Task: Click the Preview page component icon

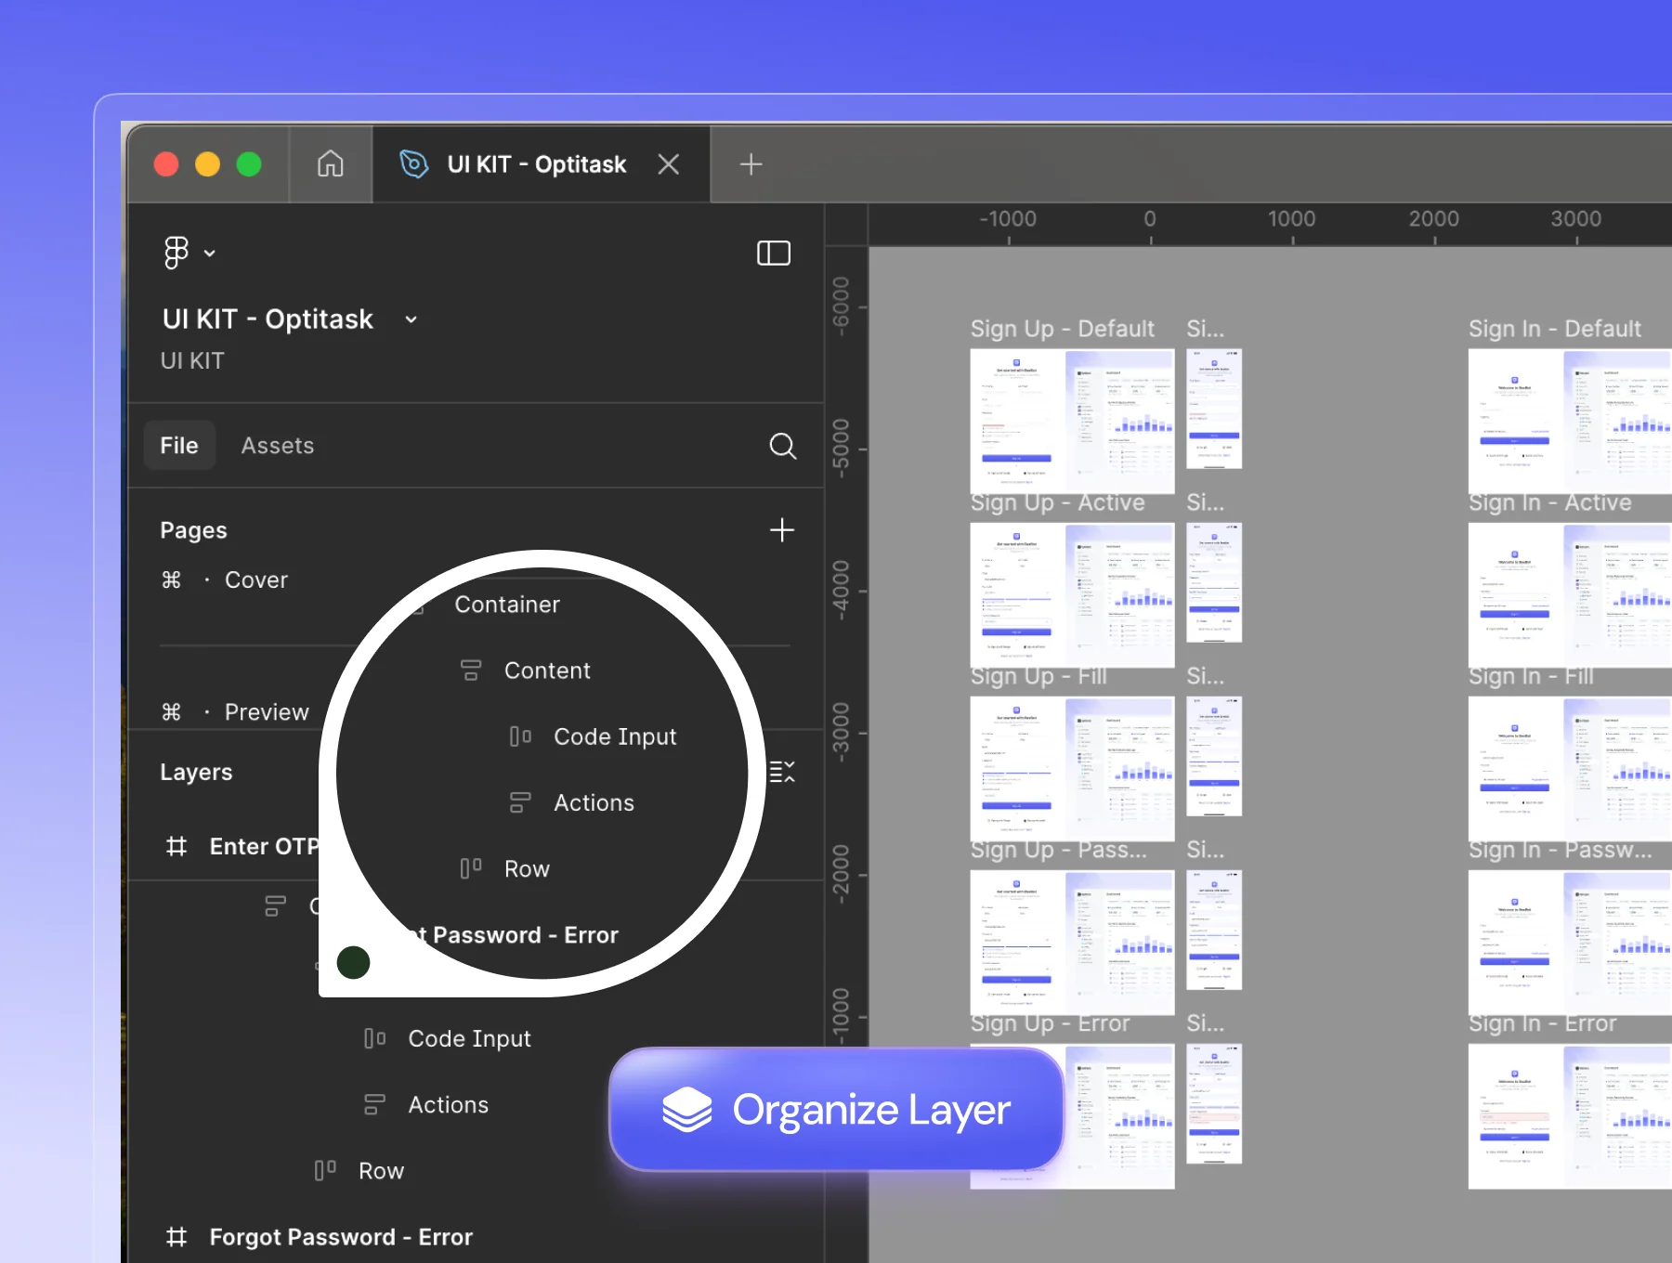Action: coord(172,712)
